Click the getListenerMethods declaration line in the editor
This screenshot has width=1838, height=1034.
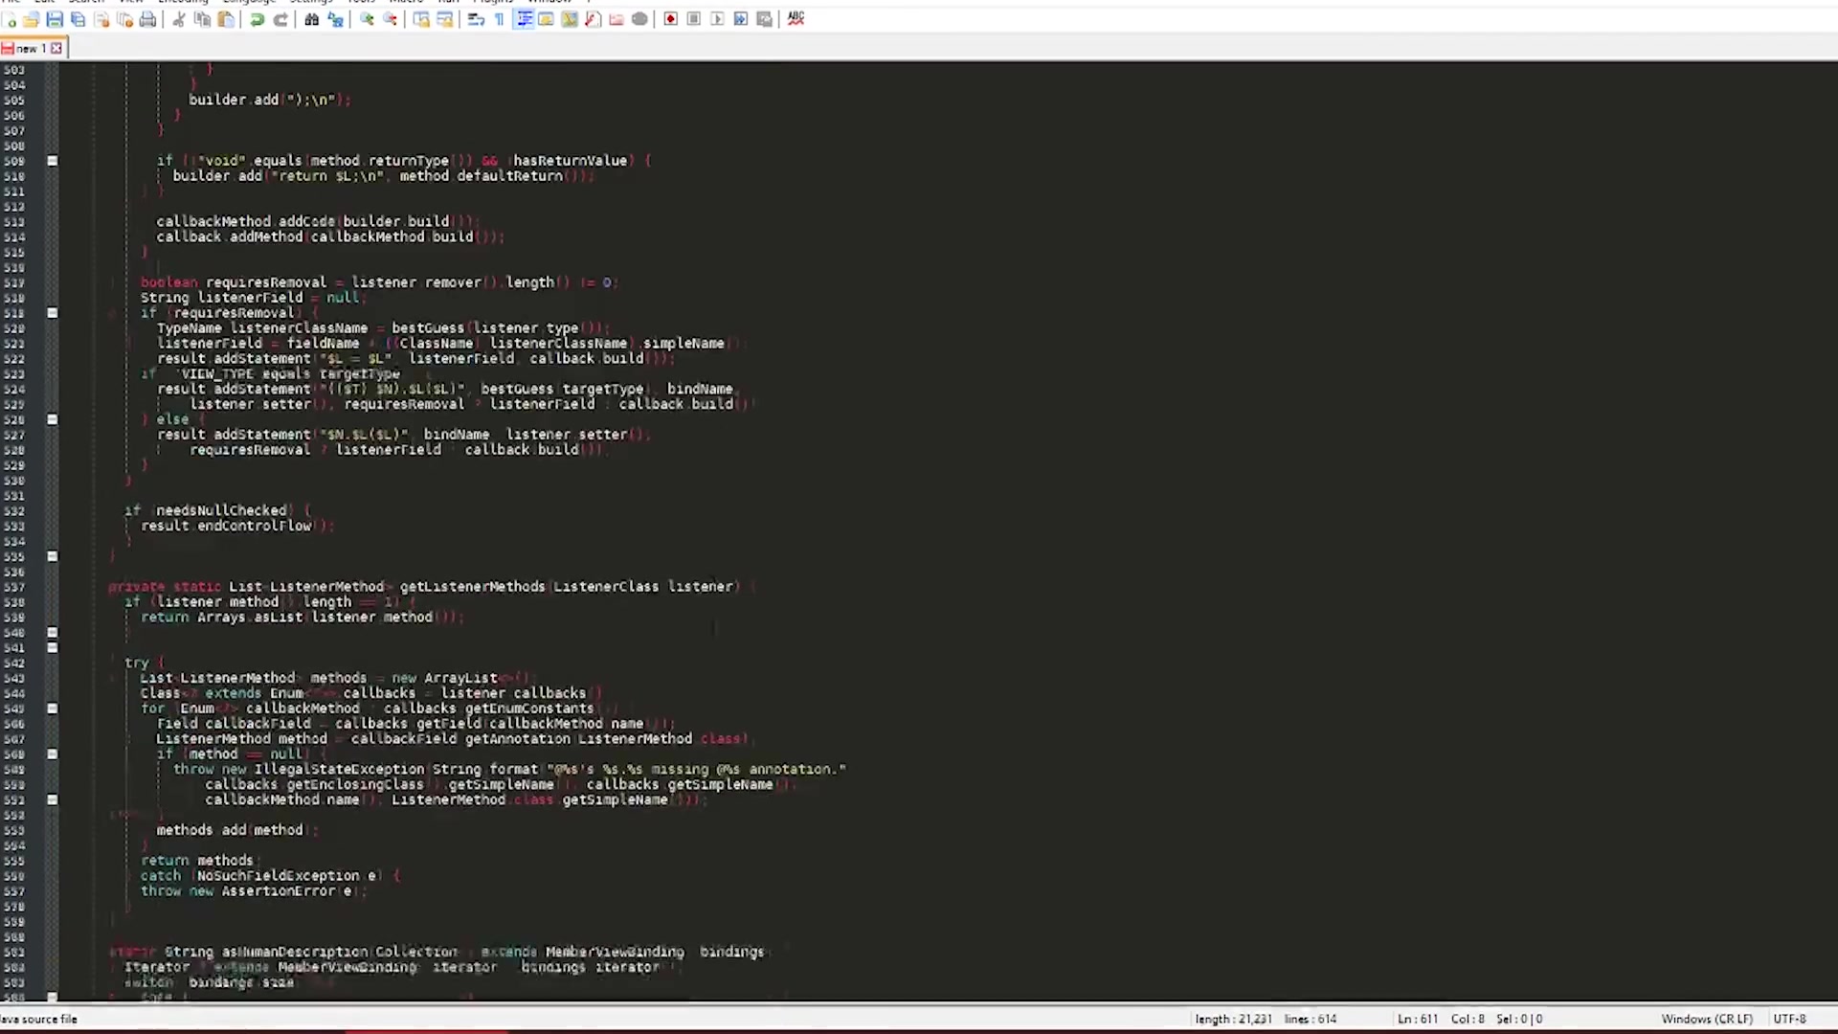(x=472, y=587)
